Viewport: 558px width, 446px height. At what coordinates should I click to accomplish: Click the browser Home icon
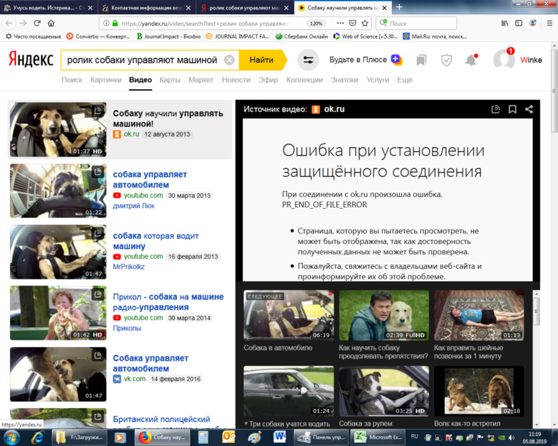(51, 23)
